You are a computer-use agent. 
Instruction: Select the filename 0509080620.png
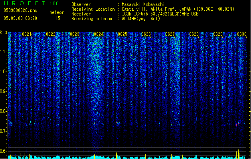(20, 11)
